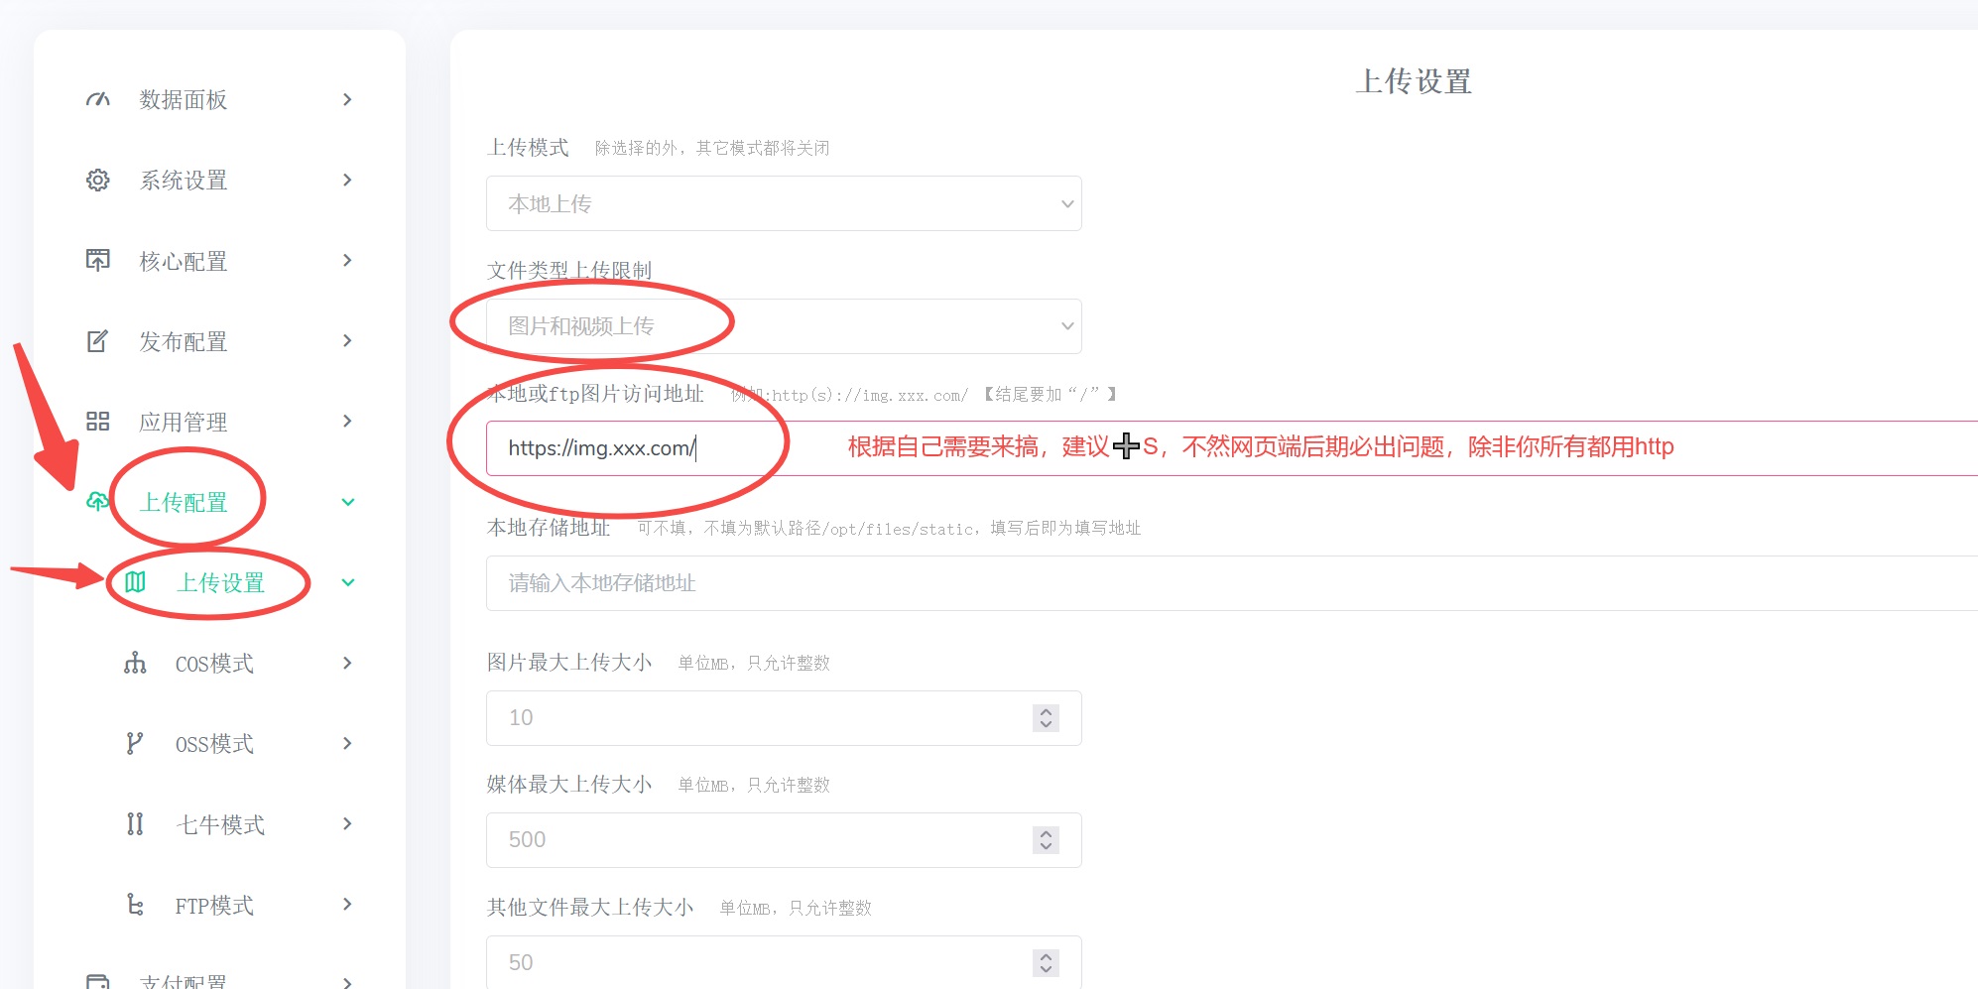
Task: Click the 本地存储地址 input field
Action: click(x=784, y=583)
